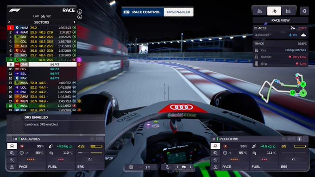Viewport: 315px width, 177px height.
Task: Open the DRS ENABLED notification from Lambiase
Action: click(56, 124)
